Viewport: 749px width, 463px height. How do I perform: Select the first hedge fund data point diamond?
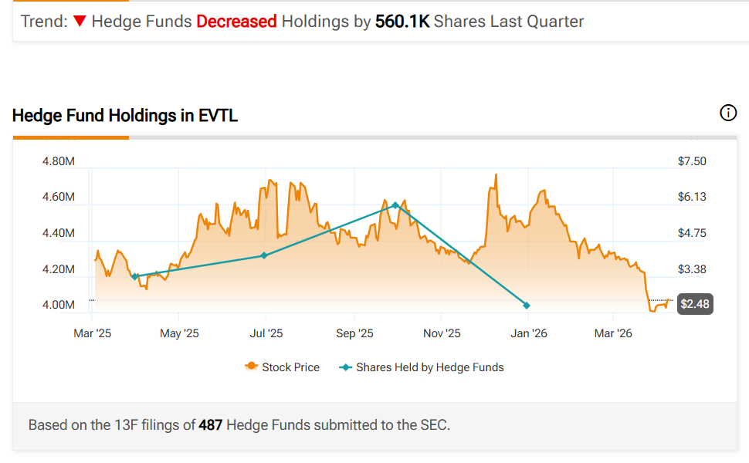click(135, 276)
